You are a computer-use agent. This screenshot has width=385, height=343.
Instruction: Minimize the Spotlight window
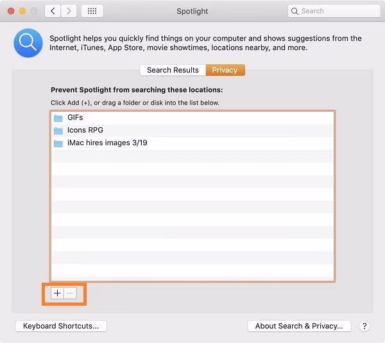(22, 11)
